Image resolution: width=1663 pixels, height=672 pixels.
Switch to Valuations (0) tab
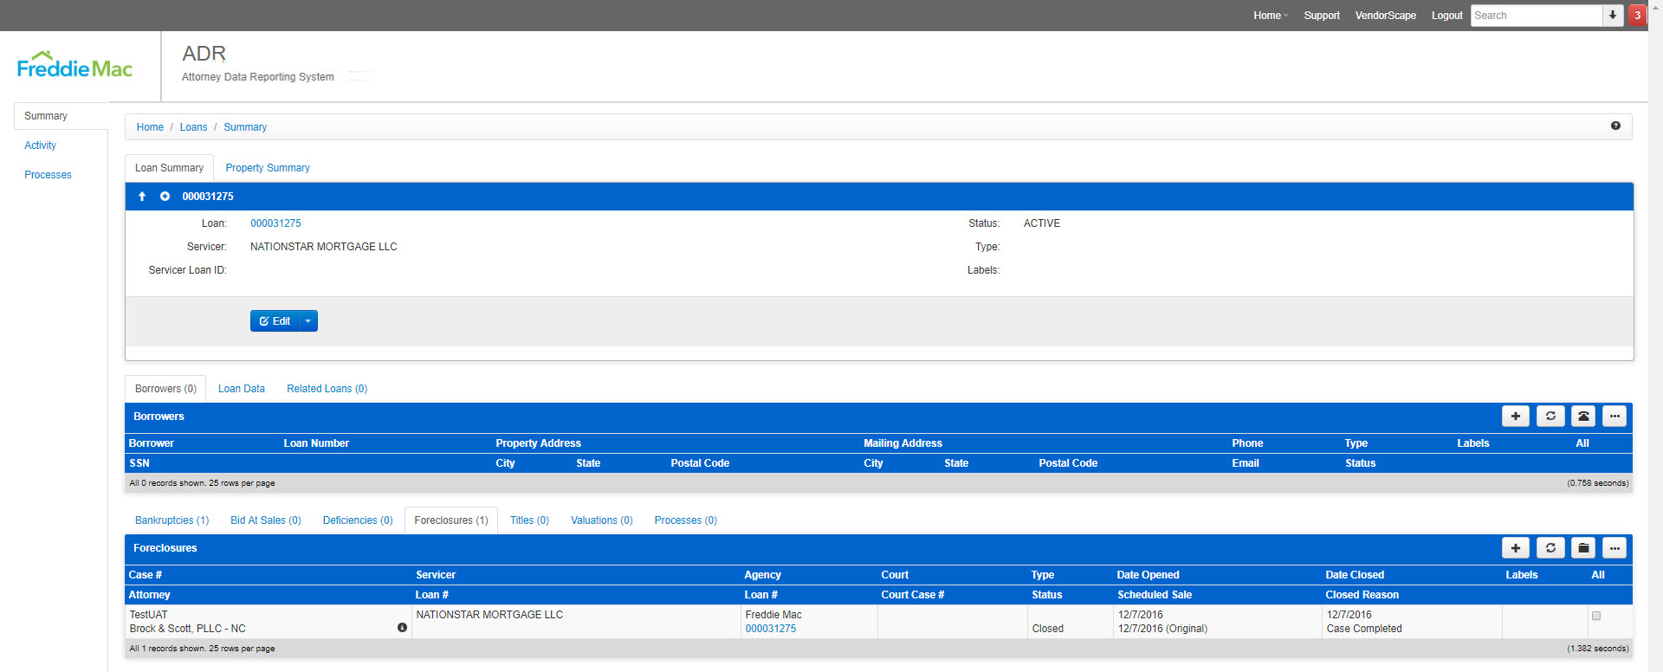pyautogui.click(x=602, y=520)
